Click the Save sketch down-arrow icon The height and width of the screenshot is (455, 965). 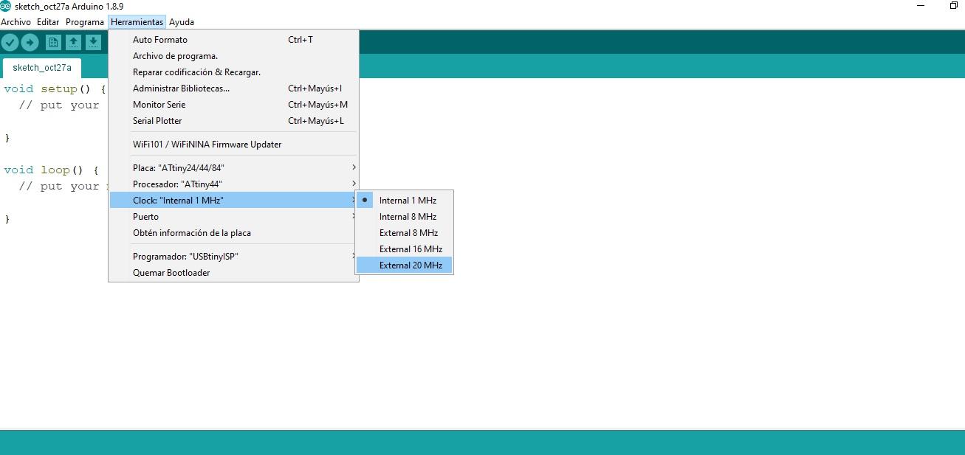coord(93,43)
